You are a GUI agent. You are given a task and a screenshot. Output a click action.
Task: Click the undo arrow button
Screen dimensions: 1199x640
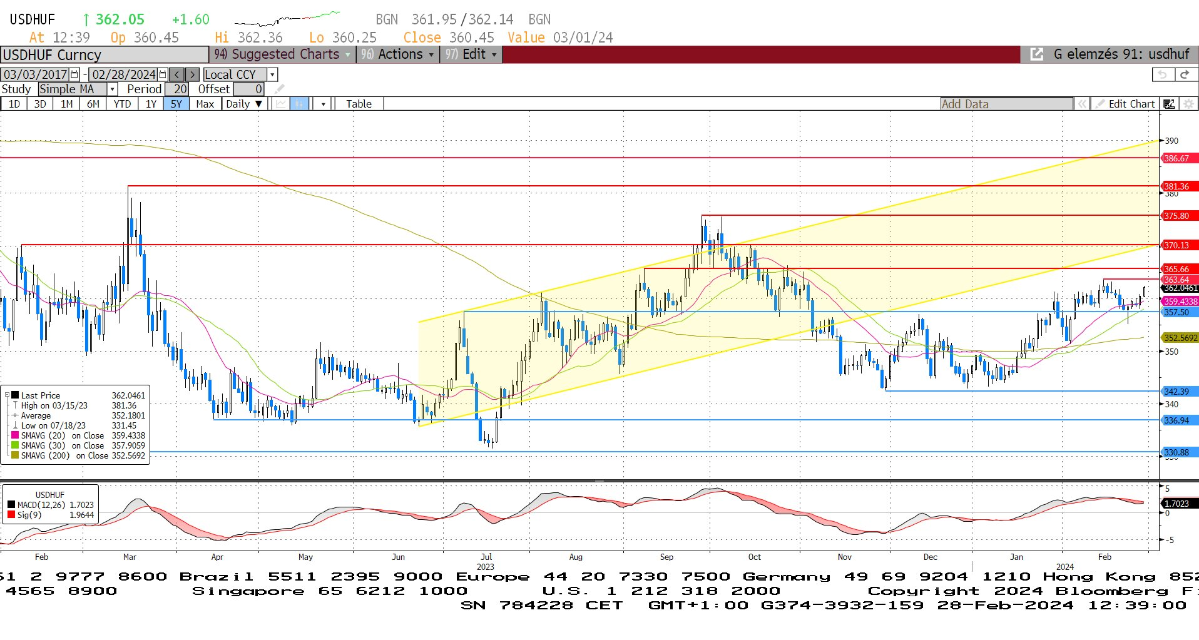coord(1162,74)
